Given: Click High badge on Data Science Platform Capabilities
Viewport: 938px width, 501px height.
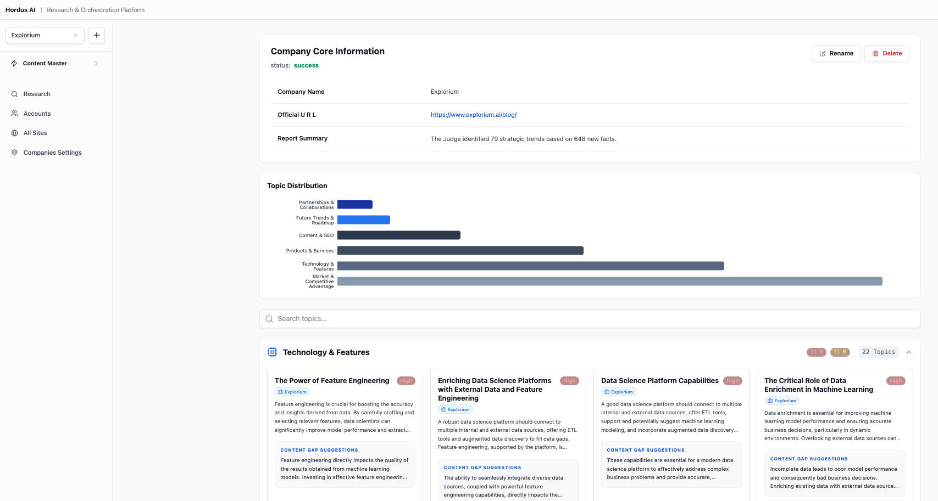Looking at the screenshot, I should pyautogui.click(x=732, y=381).
